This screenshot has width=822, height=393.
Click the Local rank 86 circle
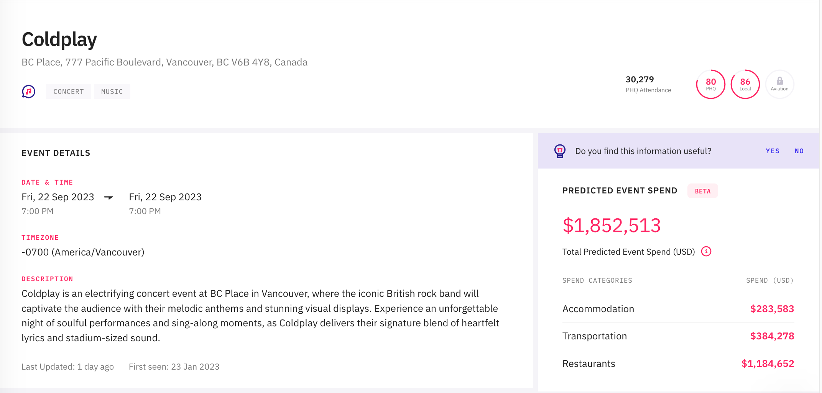point(745,84)
